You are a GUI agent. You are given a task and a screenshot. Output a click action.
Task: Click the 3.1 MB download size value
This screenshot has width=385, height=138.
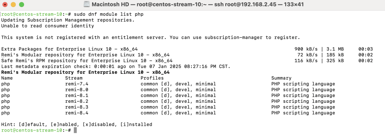(335, 49)
